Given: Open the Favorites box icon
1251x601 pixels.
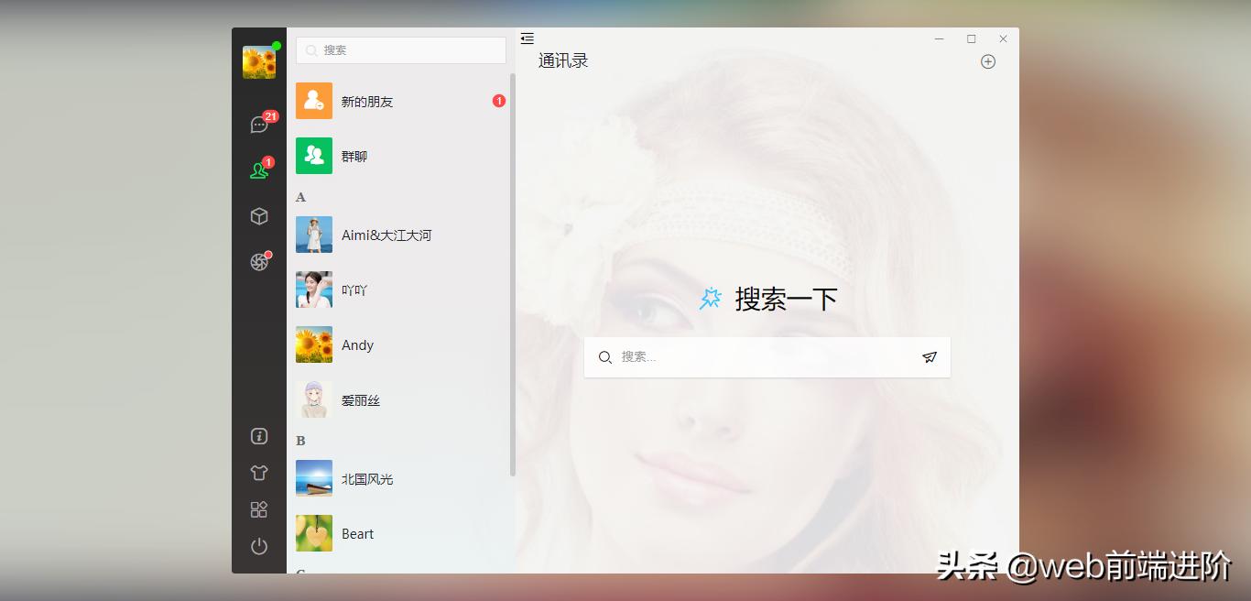Looking at the screenshot, I should (259, 215).
